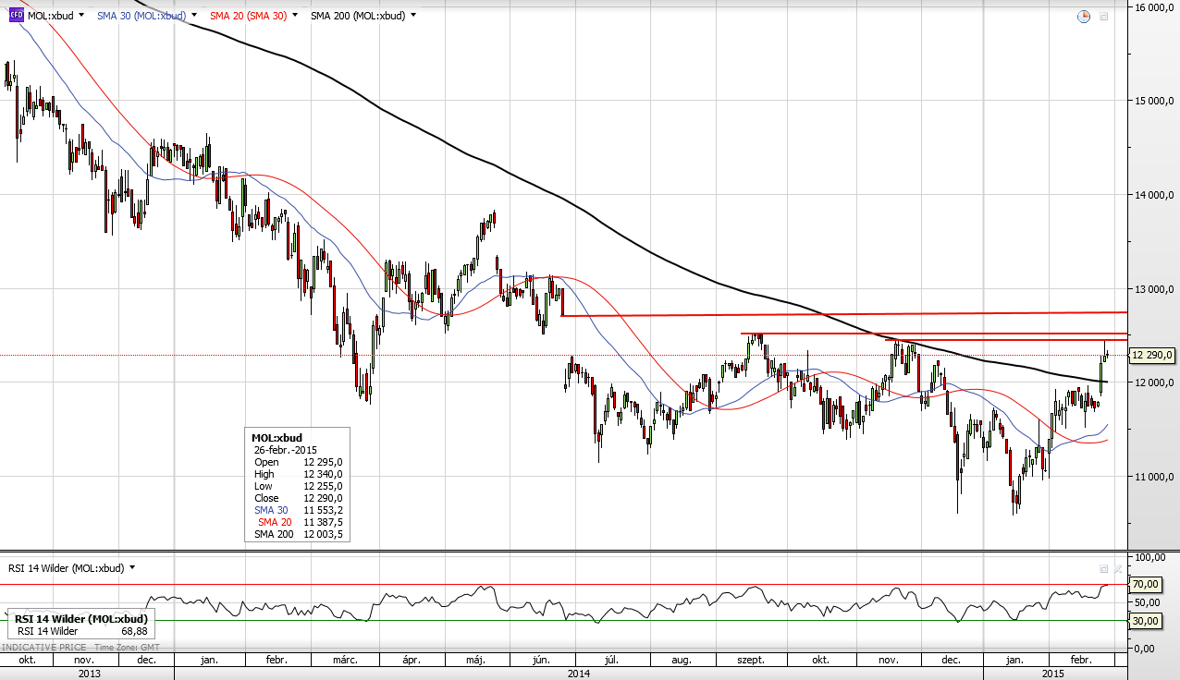Viewport: 1180px width, 680px height.
Task: Click the 11 000,0 price axis label
Action: (x=1156, y=477)
